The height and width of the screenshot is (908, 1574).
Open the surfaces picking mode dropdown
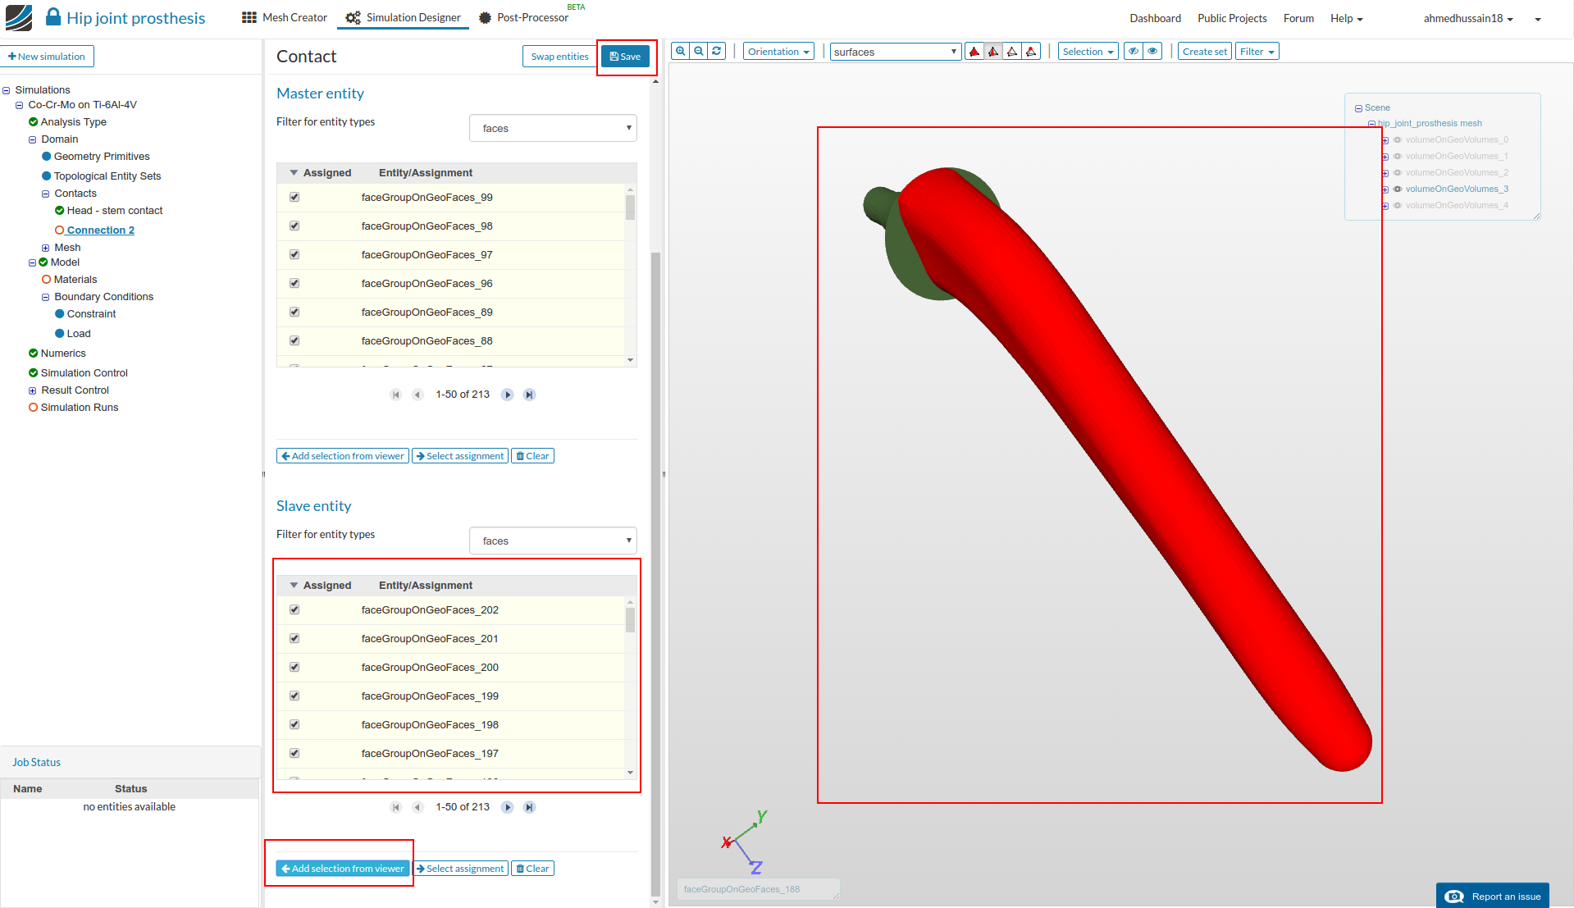[896, 52]
